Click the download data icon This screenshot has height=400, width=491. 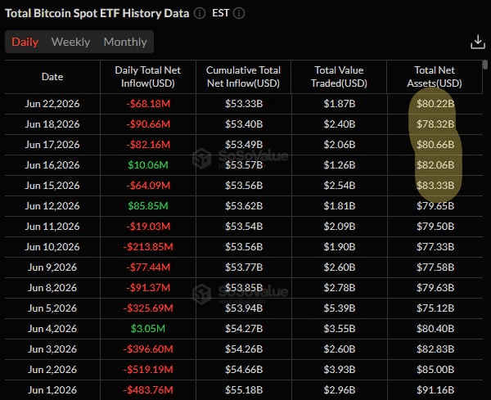click(478, 42)
